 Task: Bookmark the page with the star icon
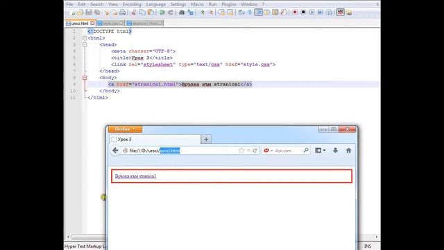tap(241, 151)
